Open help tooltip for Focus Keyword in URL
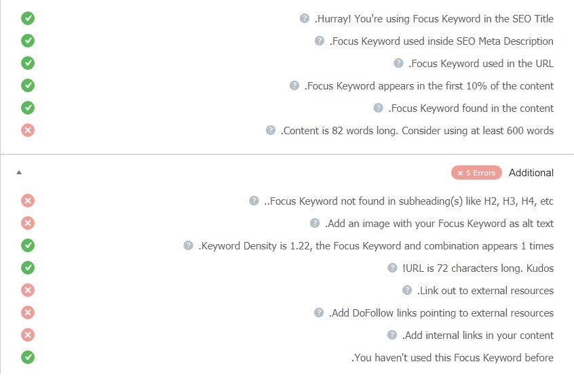The width and height of the screenshot is (574, 385). point(398,63)
